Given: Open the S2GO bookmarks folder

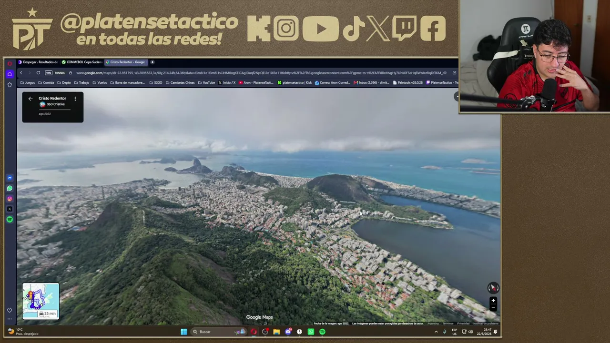Looking at the screenshot, I should coord(156,82).
